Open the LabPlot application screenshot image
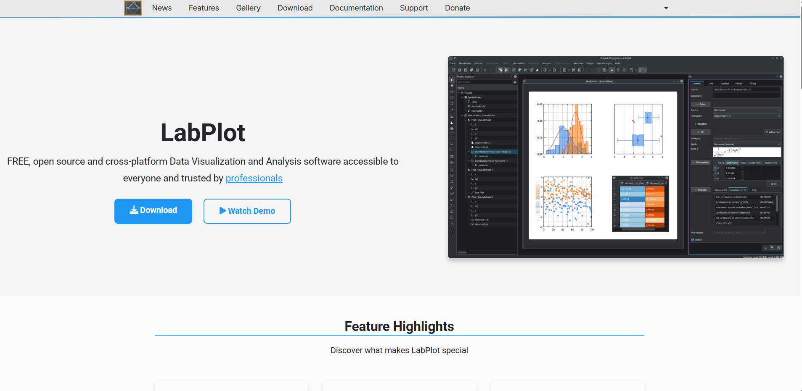Image resolution: width=802 pixels, height=391 pixels. (x=616, y=157)
